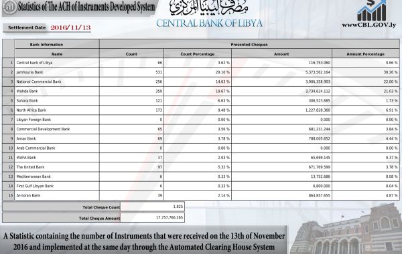Click the Presented Cheques group header
Viewport: 402px width, 254px height.
click(249, 45)
